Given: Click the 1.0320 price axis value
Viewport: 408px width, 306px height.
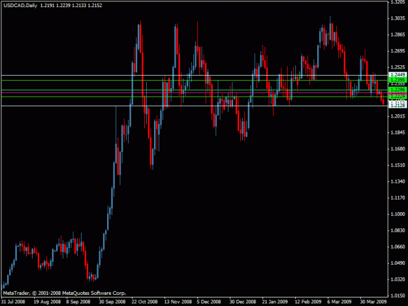Looking at the screenshot, I should [398, 279].
